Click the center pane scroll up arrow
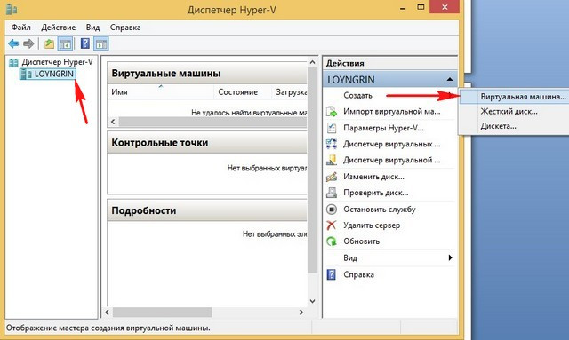Image resolution: width=569 pixels, height=340 pixels. click(x=312, y=62)
